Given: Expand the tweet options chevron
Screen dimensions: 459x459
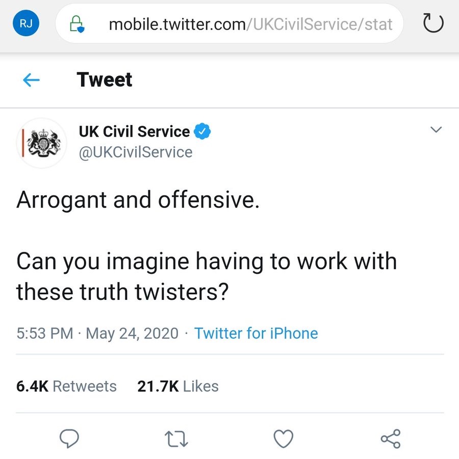Looking at the screenshot, I should tap(435, 130).
